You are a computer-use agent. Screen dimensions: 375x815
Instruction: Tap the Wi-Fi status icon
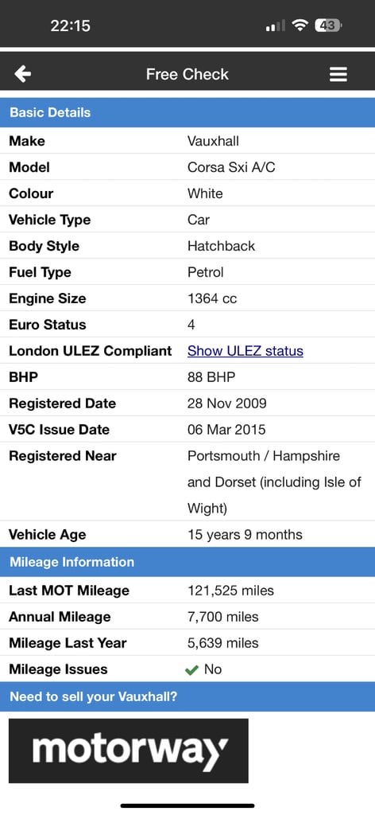(x=300, y=25)
